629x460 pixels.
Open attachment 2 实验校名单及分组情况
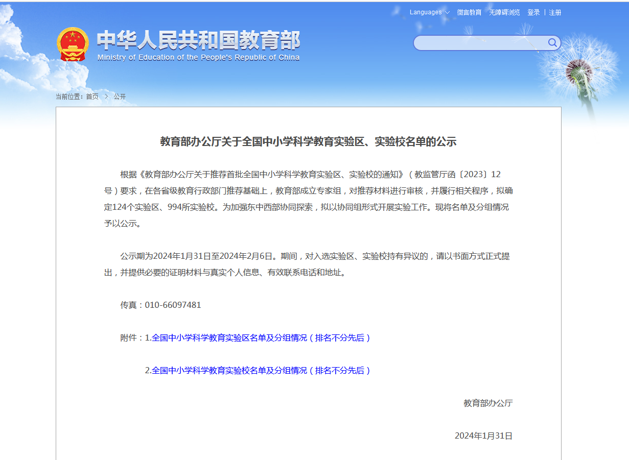[261, 371]
